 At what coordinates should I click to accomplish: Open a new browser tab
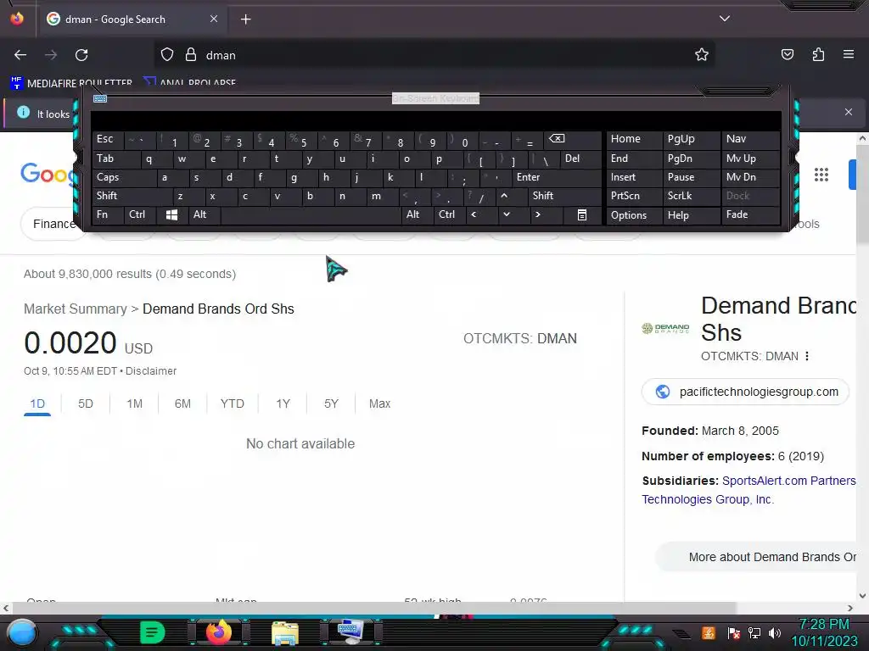click(x=245, y=19)
